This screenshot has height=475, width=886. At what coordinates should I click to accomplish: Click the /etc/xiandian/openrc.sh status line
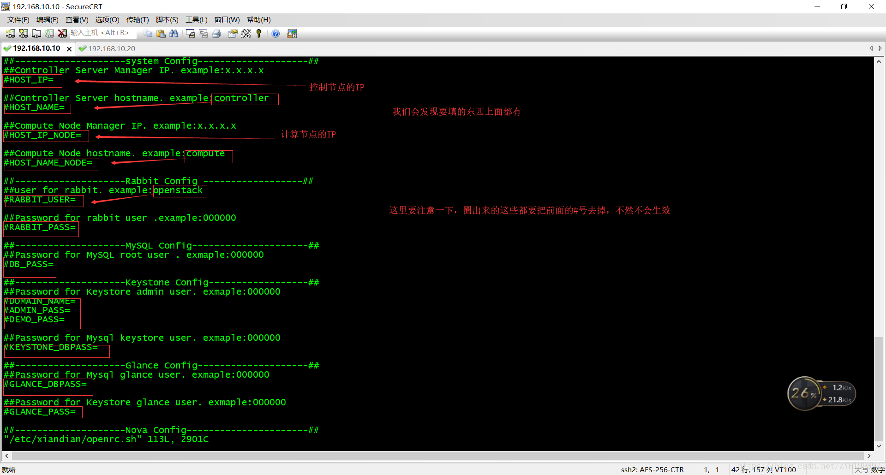point(106,439)
